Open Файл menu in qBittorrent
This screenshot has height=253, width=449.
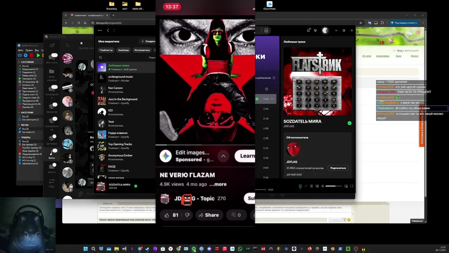21,50
